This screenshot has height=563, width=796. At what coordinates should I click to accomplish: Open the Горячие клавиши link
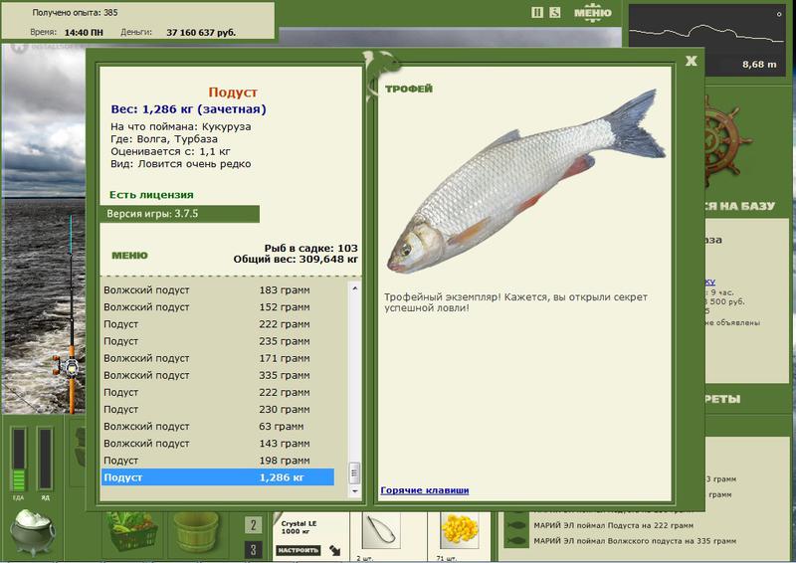(425, 490)
